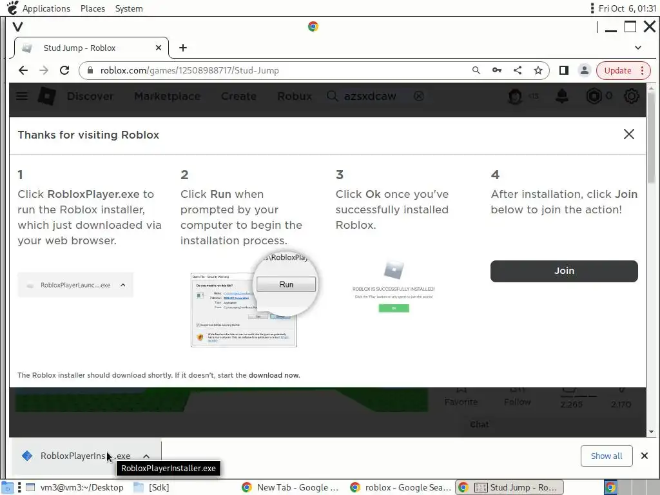Click the Join button
Viewport: 660px width, 495px height.
coord(564,271)
